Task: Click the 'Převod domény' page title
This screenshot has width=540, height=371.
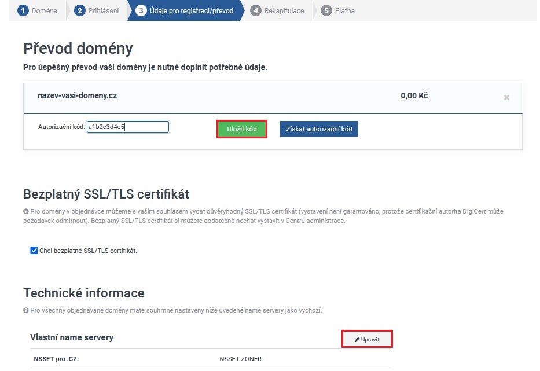Action: point(78,49)
